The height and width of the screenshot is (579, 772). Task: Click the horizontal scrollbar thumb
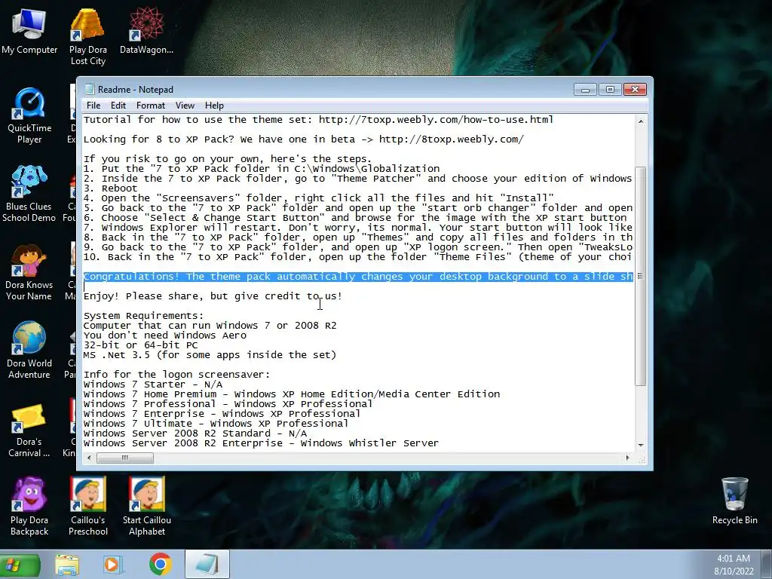point(124,458)
